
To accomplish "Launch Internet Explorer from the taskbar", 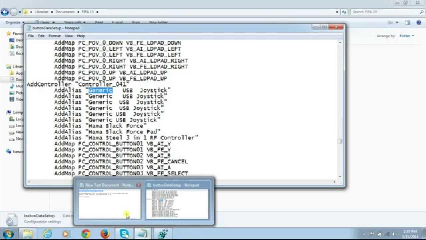I will pos(48,234).
